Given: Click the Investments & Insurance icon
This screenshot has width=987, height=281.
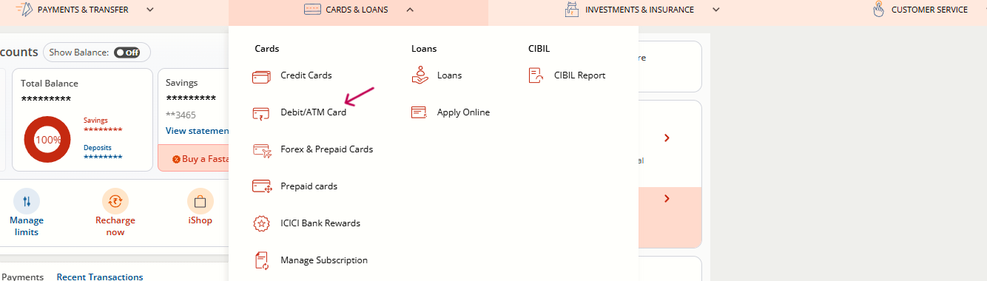Looking at the screenshot, I should click(x=571, y=10).
